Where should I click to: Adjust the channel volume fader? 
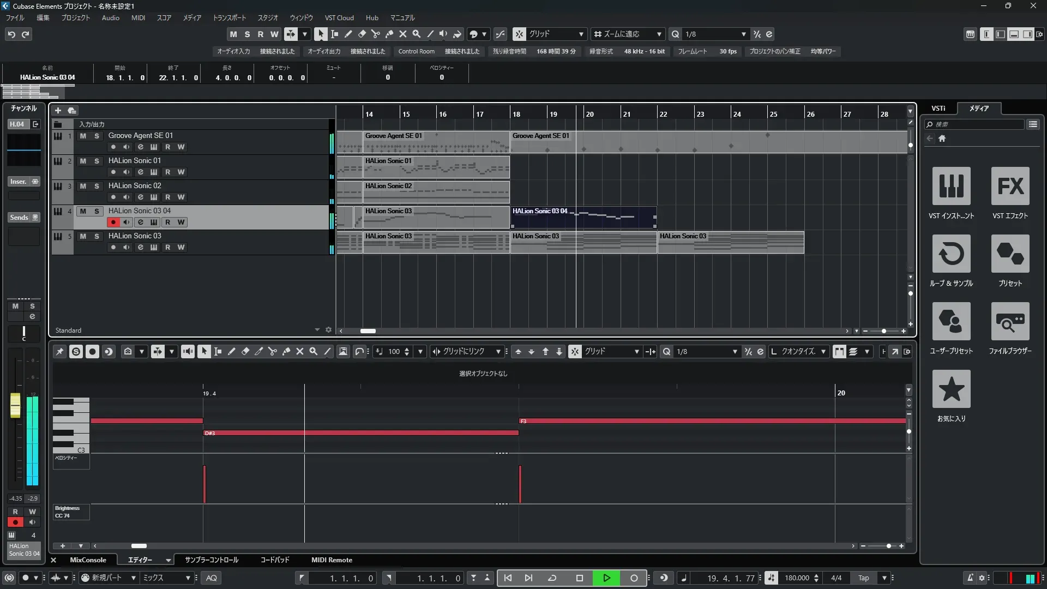click(15, 406)
